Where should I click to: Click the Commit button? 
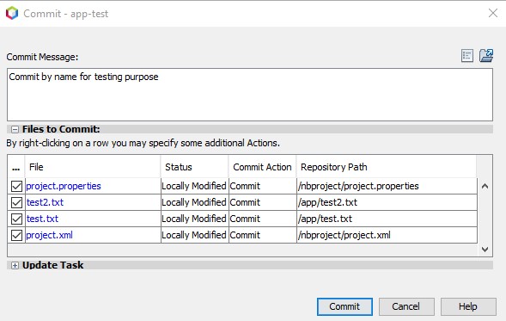pyautogui.click(x=344, y=306)
